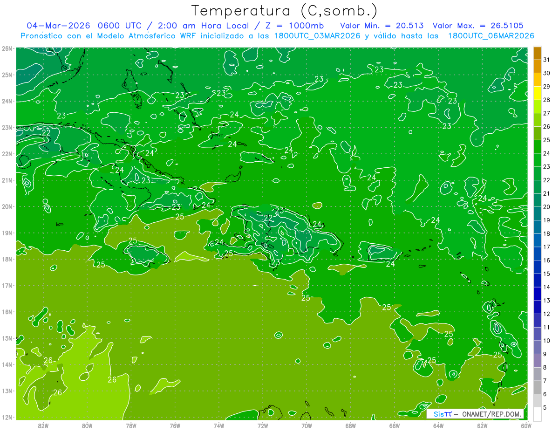Click the 21N latitude axis label
Image resolution: width=559 pixels, height=432 pixels.
coord(7,180)
